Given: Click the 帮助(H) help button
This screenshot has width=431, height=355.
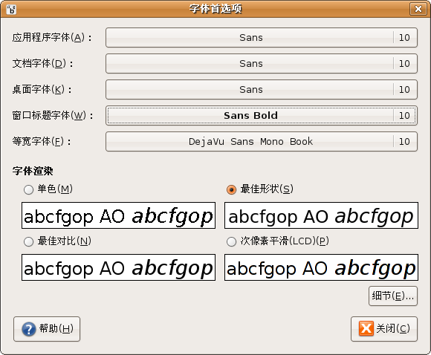Looking at the screenshot, I should (47, 329).
